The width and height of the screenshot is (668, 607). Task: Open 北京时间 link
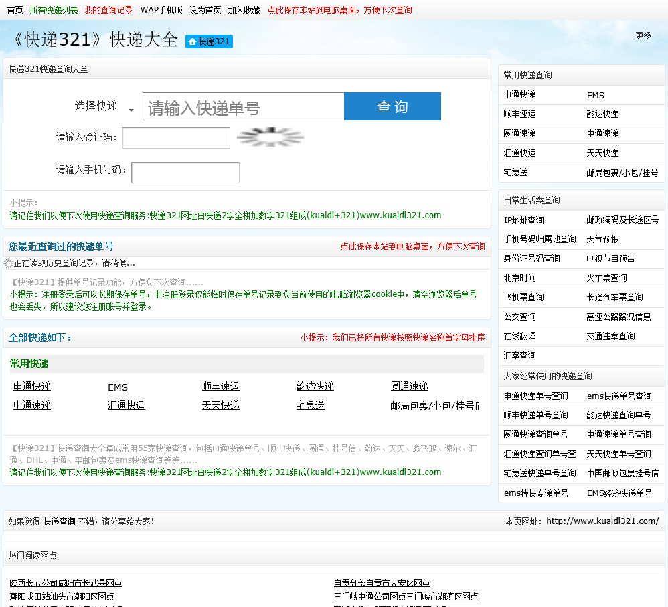tap(520, 278)
